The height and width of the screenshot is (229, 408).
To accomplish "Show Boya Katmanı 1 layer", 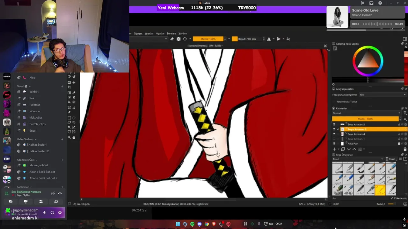I will click(x=334, y=139).
